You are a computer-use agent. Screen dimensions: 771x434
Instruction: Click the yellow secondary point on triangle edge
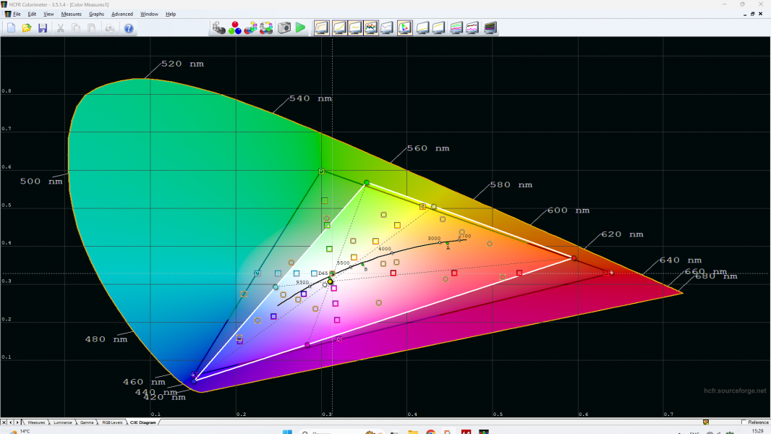click(x=434, y=207)
